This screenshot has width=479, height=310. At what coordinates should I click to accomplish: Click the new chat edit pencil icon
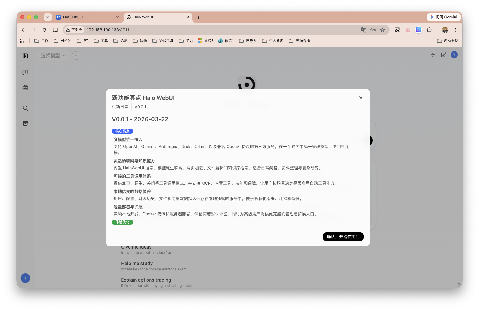point(444,55)
